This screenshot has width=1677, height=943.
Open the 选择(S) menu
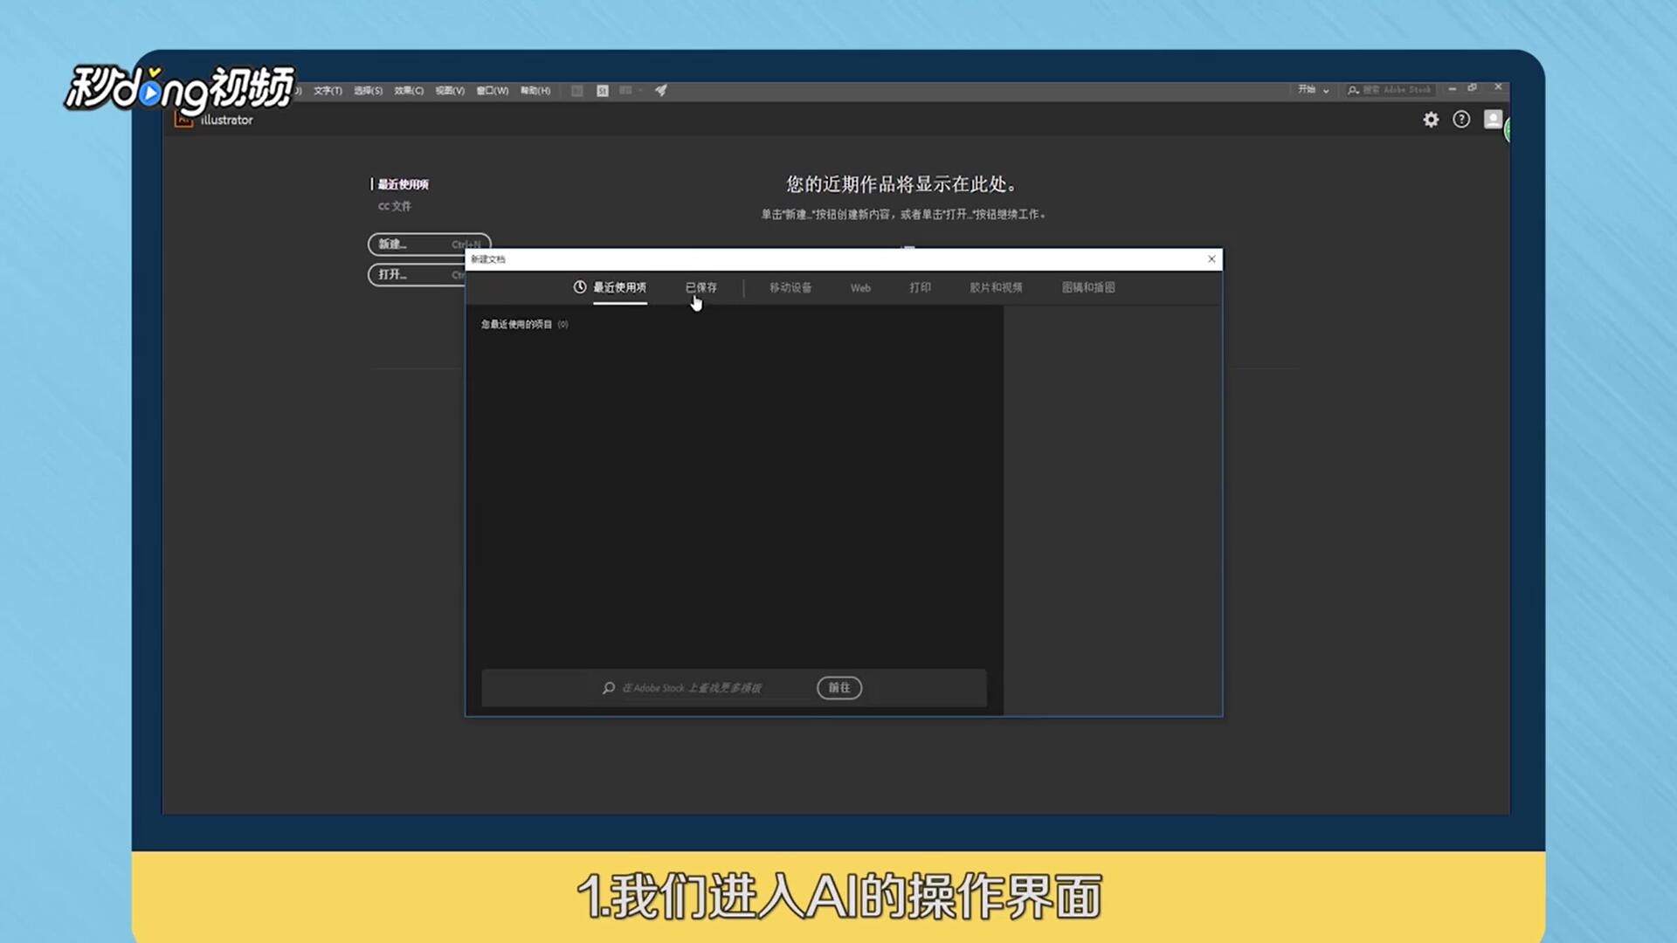(x=368, y=91)
